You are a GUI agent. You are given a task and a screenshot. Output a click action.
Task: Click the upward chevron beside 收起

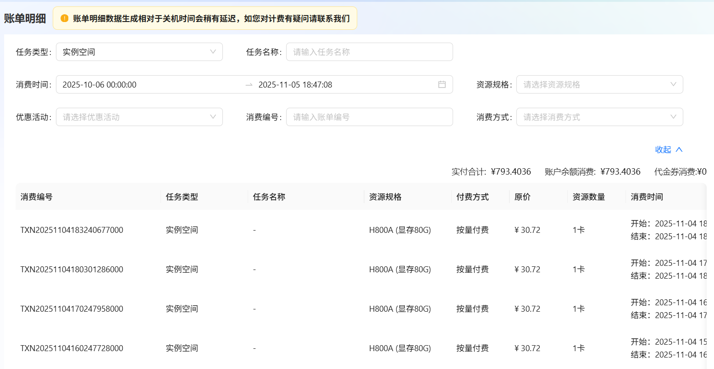click(x=678, y=149)
